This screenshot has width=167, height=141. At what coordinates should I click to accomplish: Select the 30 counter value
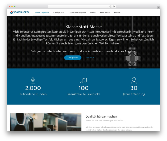[x=134, y=88]
